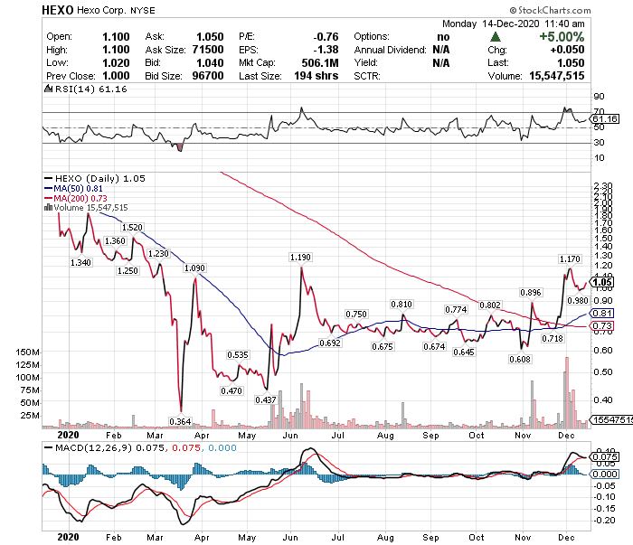Click the red MA(200) legend line marker
The width and height of the screenshot is (633, 545).
click(x=48, y=198)
